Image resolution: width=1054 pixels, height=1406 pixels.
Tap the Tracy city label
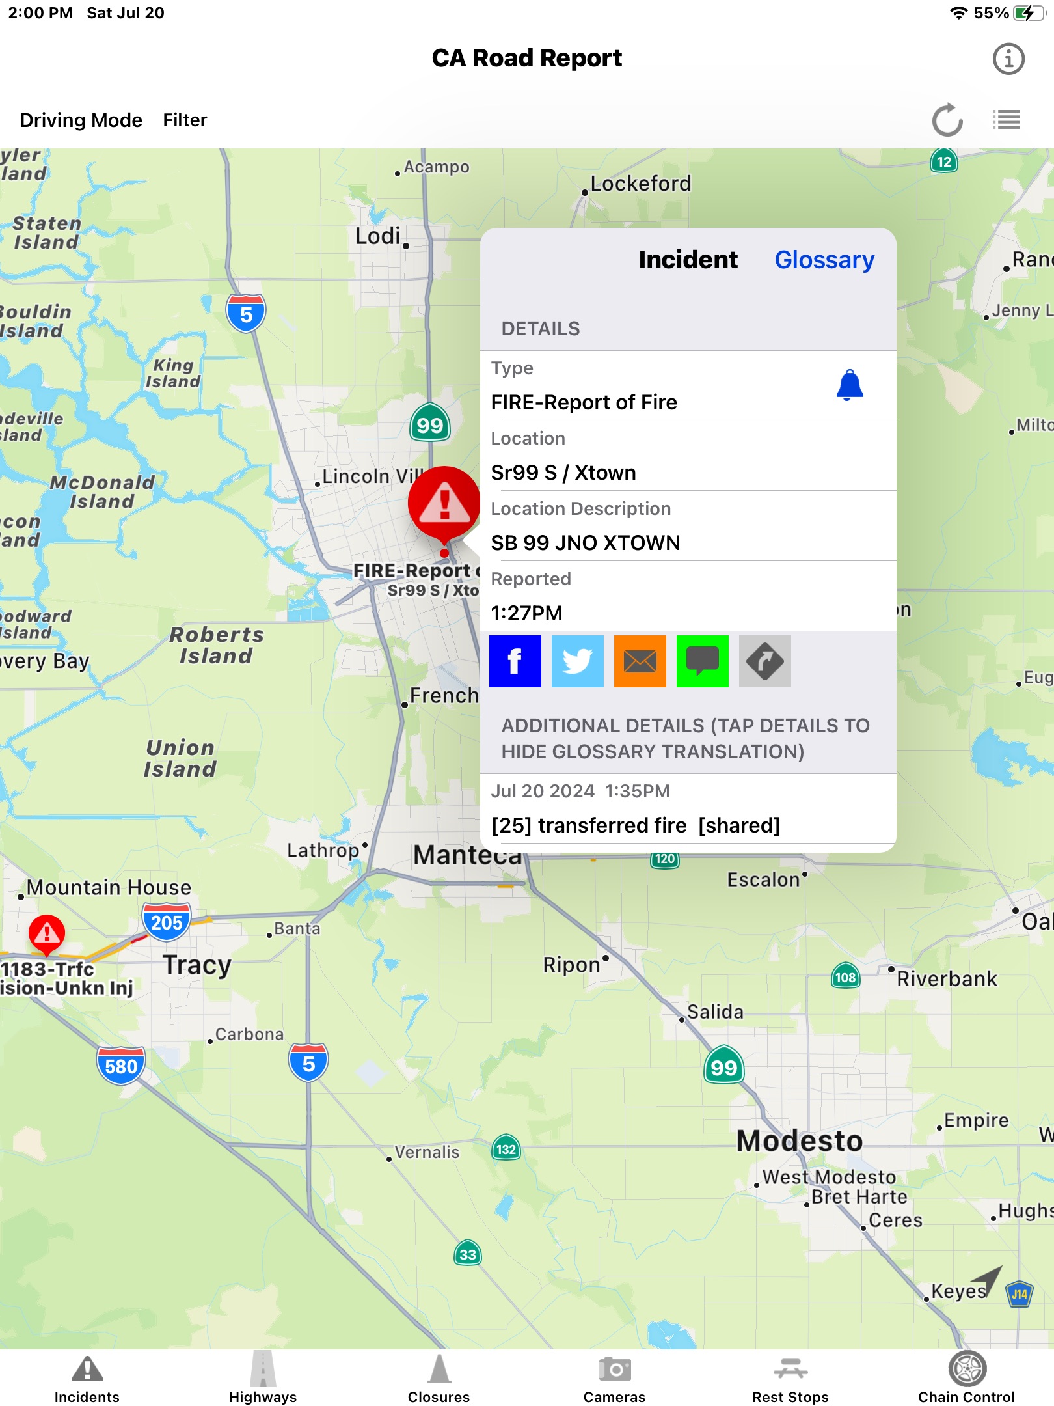[197, 965]
